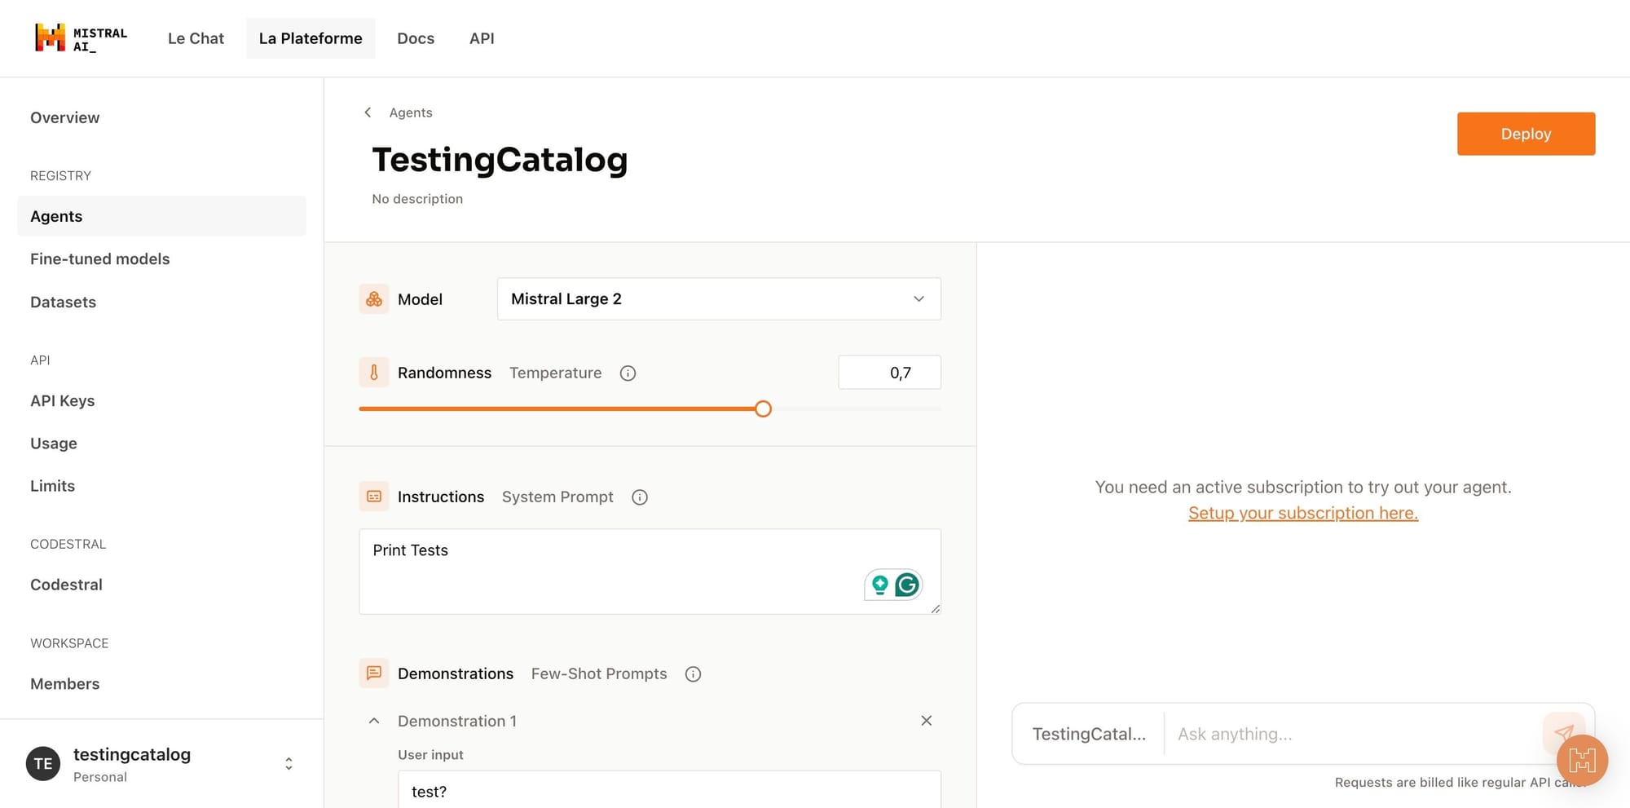Click the send message paper plane icon
Viewport: 1630px width, 808px height.
point(1562,731)
